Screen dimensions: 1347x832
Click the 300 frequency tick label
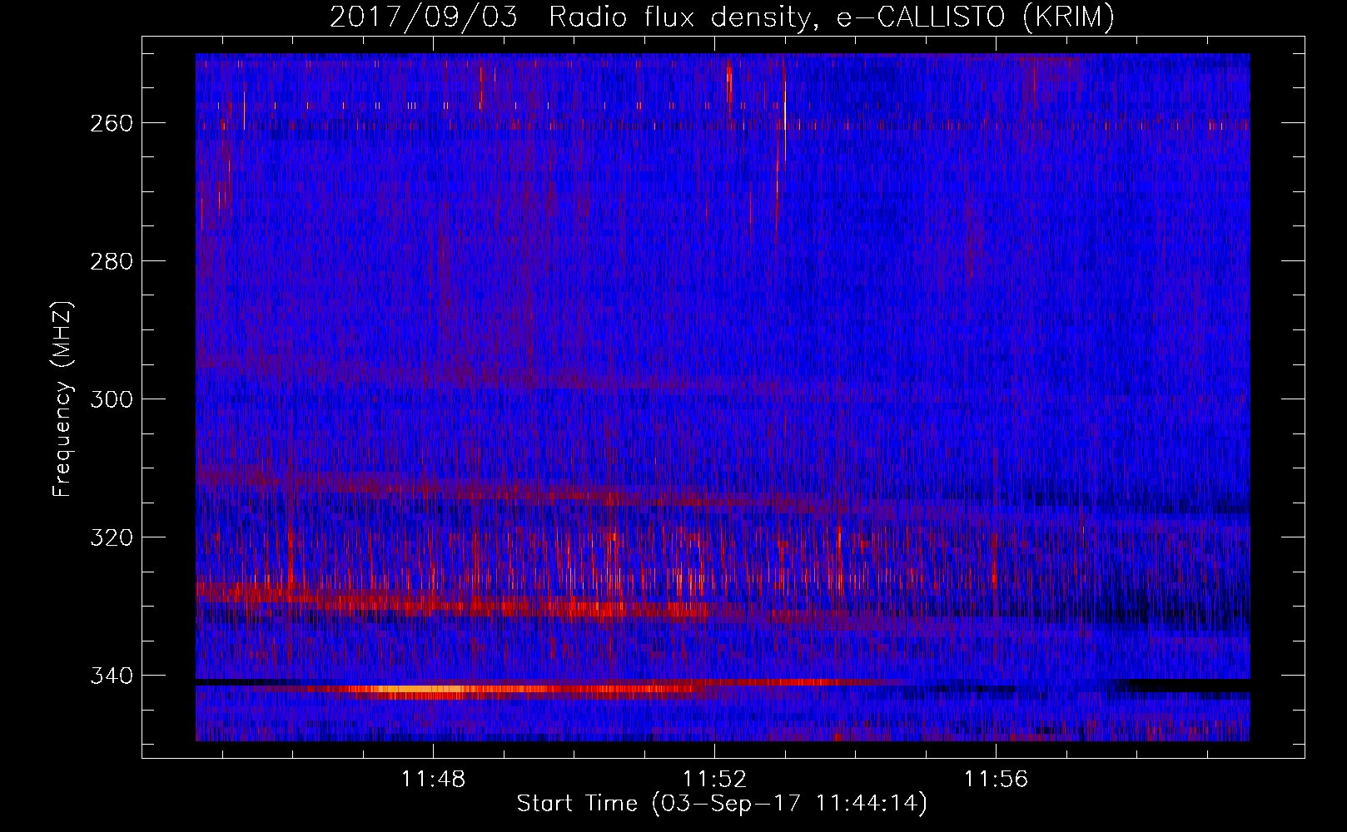[112, 399]
